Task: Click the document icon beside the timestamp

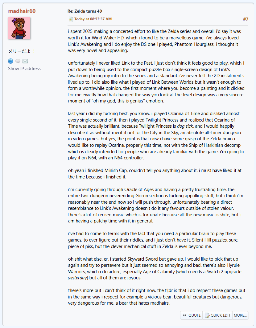Action: [71, 19]
